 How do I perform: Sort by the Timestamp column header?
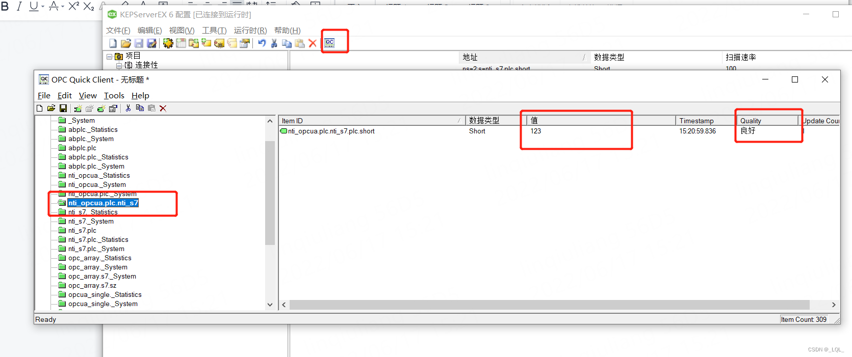click(x=706, y=121)
